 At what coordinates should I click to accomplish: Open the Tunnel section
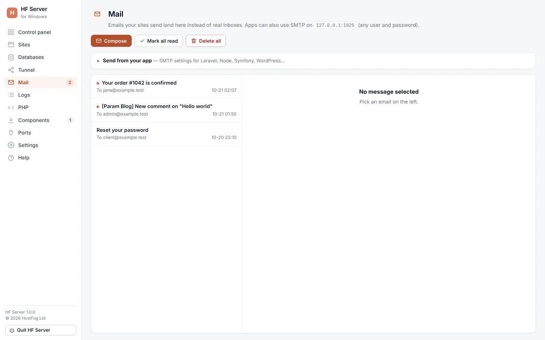(40, 70)
